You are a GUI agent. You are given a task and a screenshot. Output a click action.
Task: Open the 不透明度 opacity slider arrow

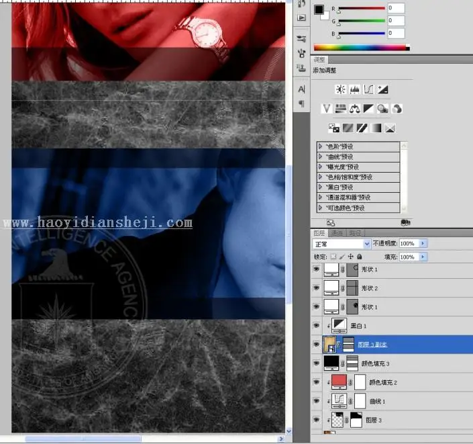click(x=423, y=243)
